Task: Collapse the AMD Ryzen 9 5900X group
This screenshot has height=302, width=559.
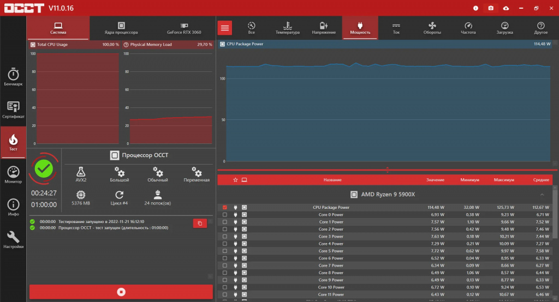Action: coord(542,195)
